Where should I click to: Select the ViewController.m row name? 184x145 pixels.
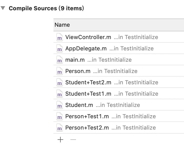[x=88, y=37]
